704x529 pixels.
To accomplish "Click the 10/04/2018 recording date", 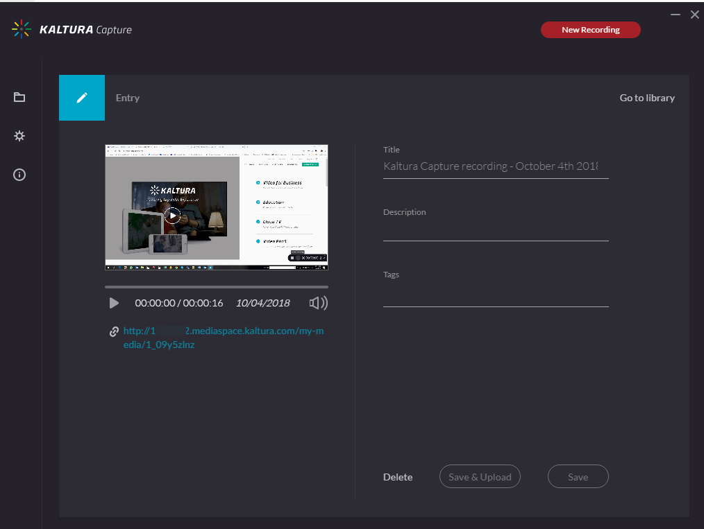I will pos(262,303).
